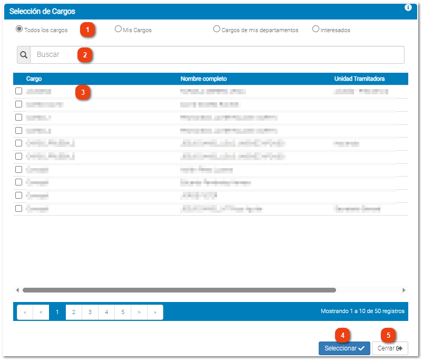Jump to last page with » button
The height and width of the screenshot is (361, 423).
tap(155, 313)
